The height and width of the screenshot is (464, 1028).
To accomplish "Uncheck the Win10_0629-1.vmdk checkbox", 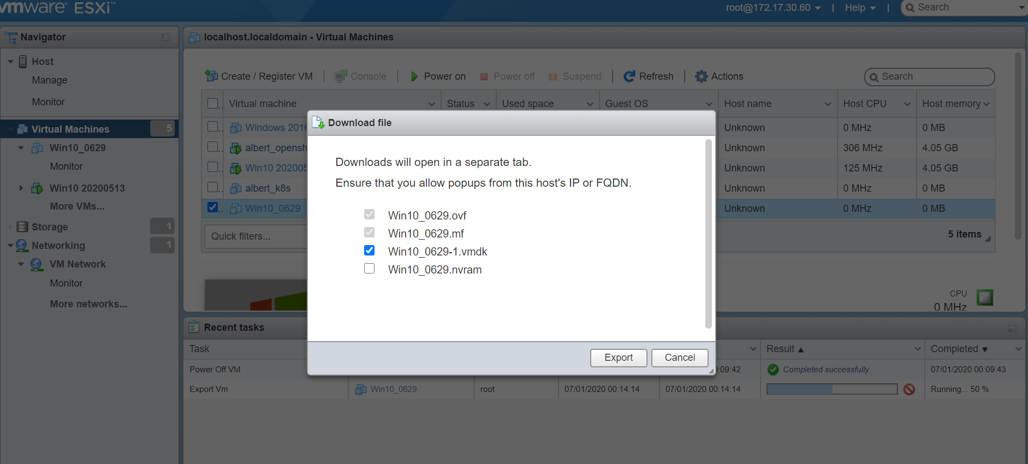I will click(370, 251).
